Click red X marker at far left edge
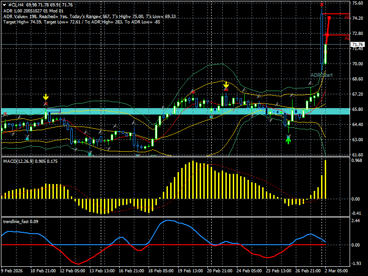The height and width of the screenshot is (276, 368). 5,114
